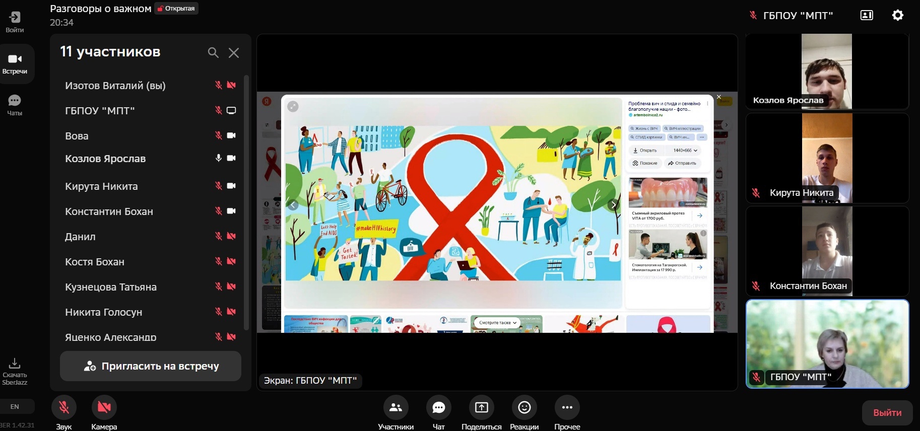Viewport: 920px width, 431px height.
Task: Search participants with the magnifier icon
Action: tap(213, 52)
